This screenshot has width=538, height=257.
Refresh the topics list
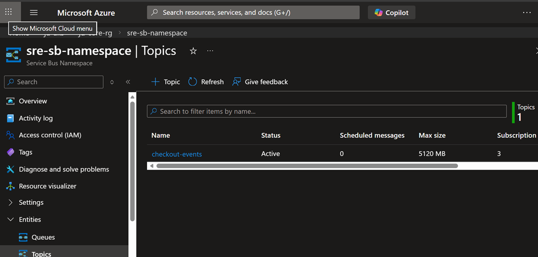(x=206, y=82)
